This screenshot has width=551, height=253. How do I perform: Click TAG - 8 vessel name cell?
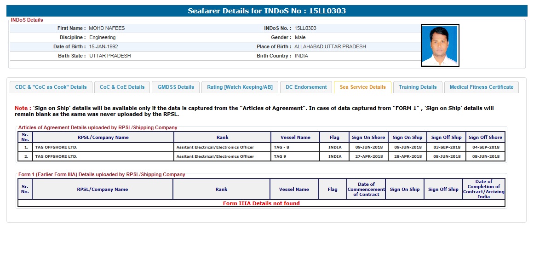point(281,147)
